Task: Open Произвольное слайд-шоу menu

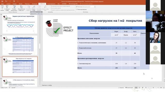Action: [21, 8]
